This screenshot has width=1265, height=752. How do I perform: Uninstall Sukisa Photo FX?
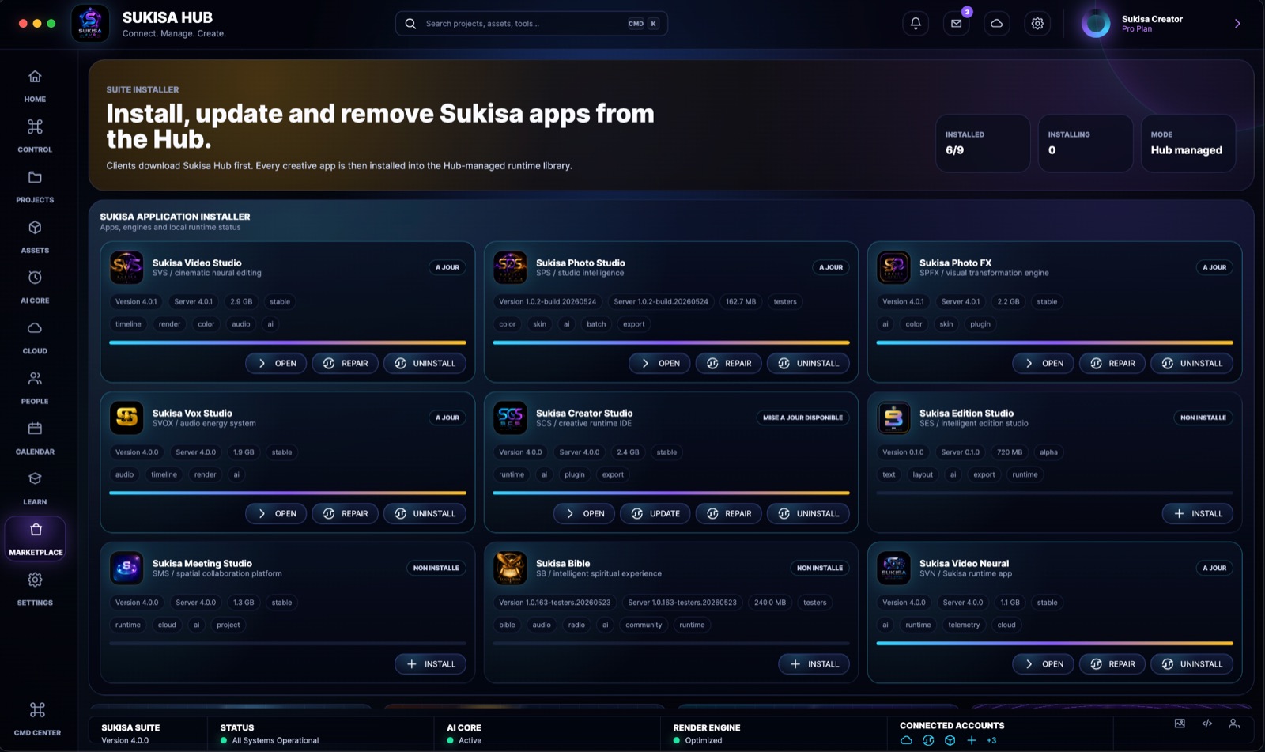coord(1191,364)
